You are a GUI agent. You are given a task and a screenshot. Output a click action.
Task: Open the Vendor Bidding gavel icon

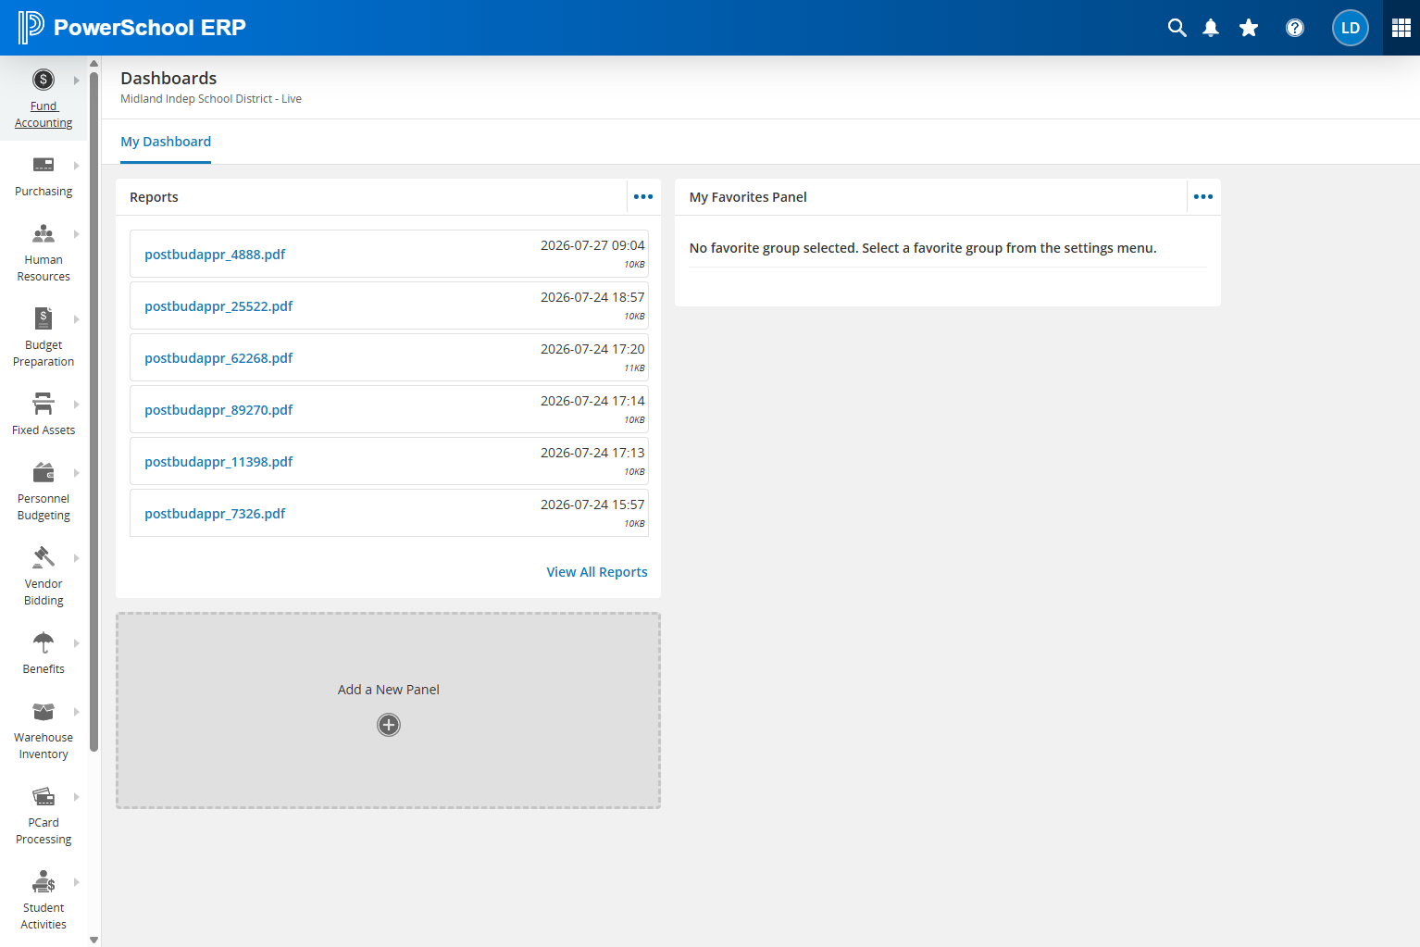(x=44, y=557)
